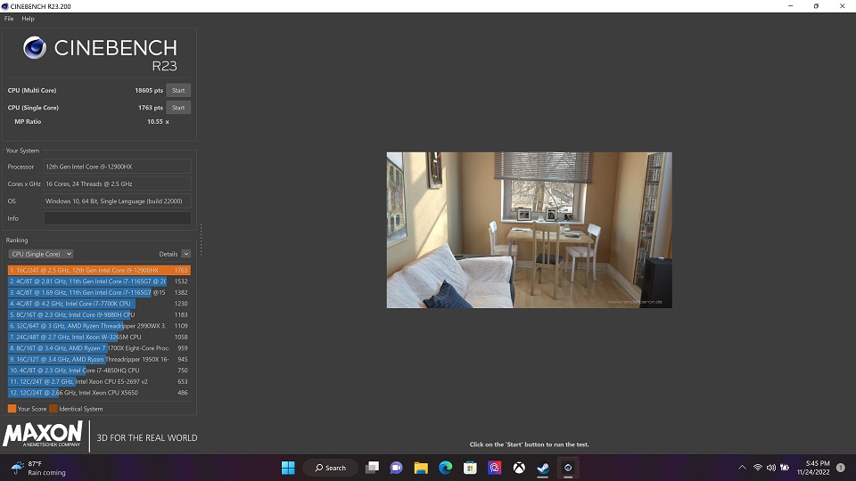Open the volume tray icon
Image resolution: width=856 pixels, height=481 pixels.
point(770,468)
